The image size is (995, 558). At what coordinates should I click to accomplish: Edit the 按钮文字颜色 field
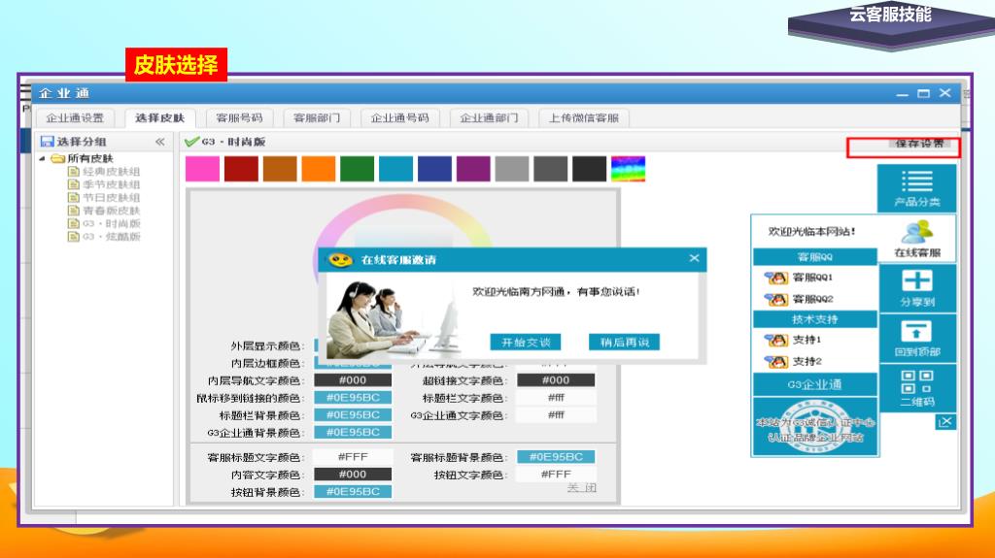pyautogui.click(x=556, y=475)
